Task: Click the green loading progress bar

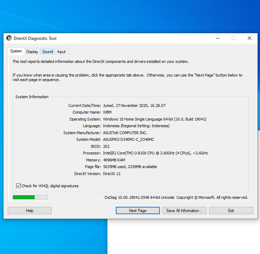Action: [30, 197]
